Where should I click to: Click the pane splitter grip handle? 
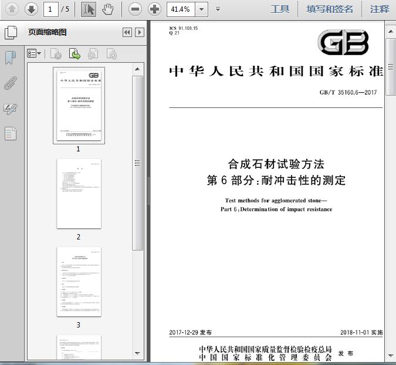(x=148, y=191)
